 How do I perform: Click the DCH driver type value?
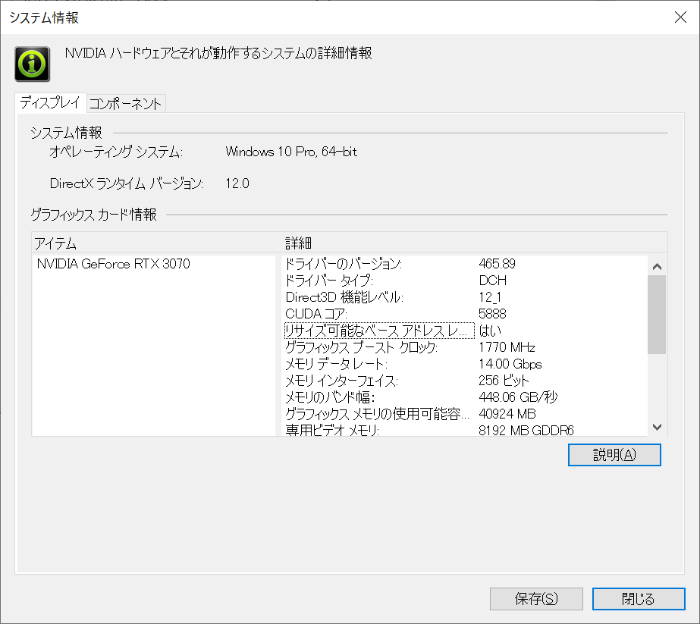point(492,281)
